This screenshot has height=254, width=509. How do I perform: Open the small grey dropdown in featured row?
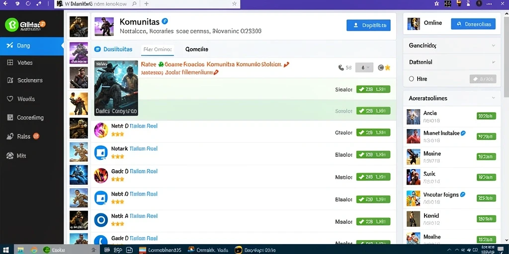(x=364, y=67)
